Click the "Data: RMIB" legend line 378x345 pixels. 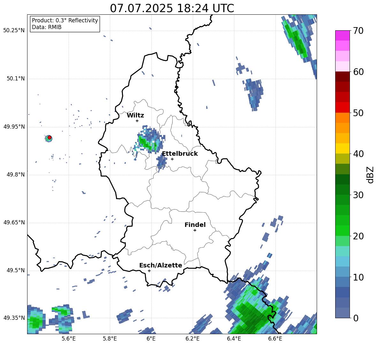47,27
